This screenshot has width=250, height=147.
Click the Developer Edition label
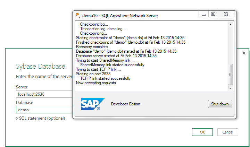click(x=126, y=104)
